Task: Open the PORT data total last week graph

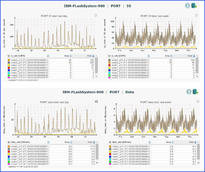Action: (157, 120)
